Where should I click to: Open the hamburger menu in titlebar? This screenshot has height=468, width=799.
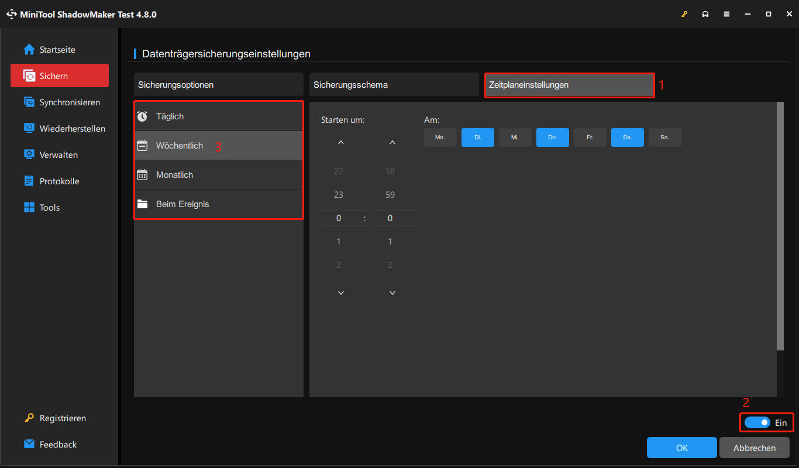726,13
